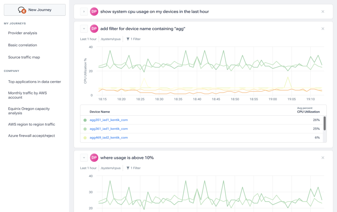
Task: Click DP avatar on 'show system cpu usage' query
Action: (94, 12)
